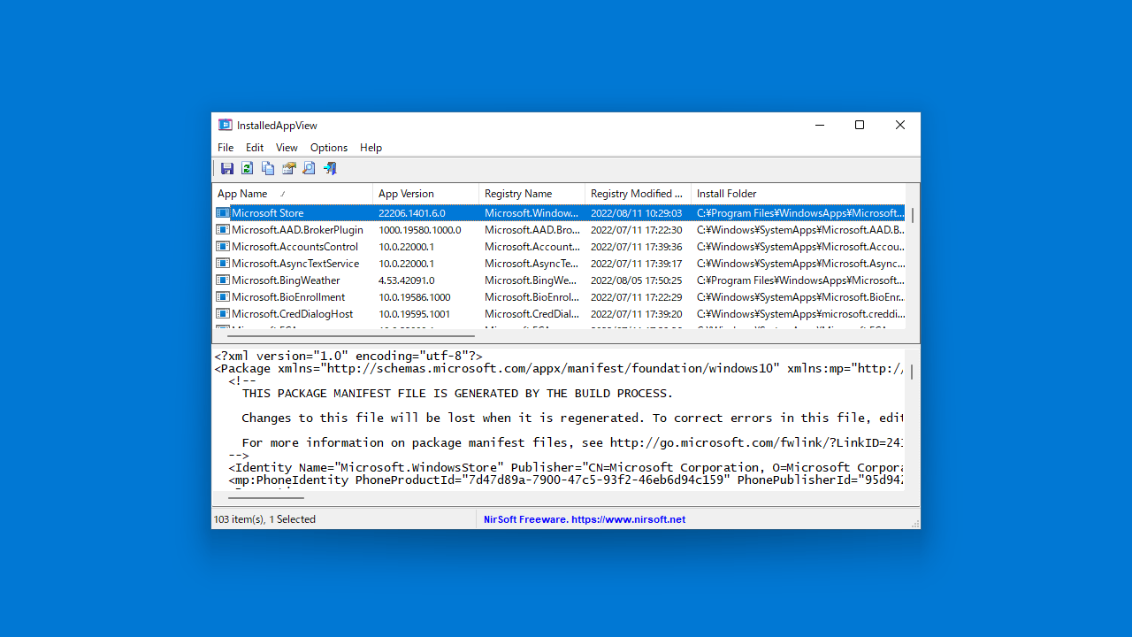Click the icon beside Microsoft.AAD.BrokerPlugin

coord(223,230)
